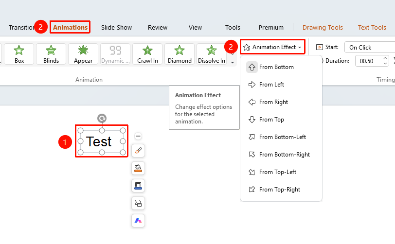This screenshot has height=244, width=395.
Task: Open the Drawing Tools tab
Action: (323, 27)
